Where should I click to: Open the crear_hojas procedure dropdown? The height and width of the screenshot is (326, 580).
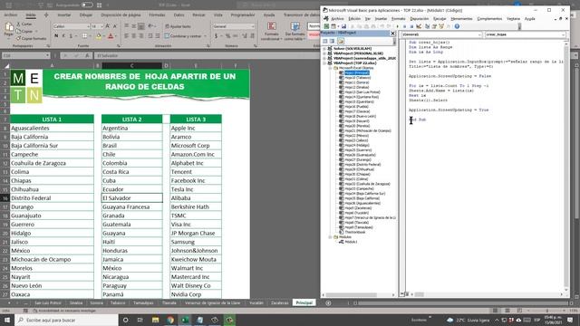[x=563, y=34]
